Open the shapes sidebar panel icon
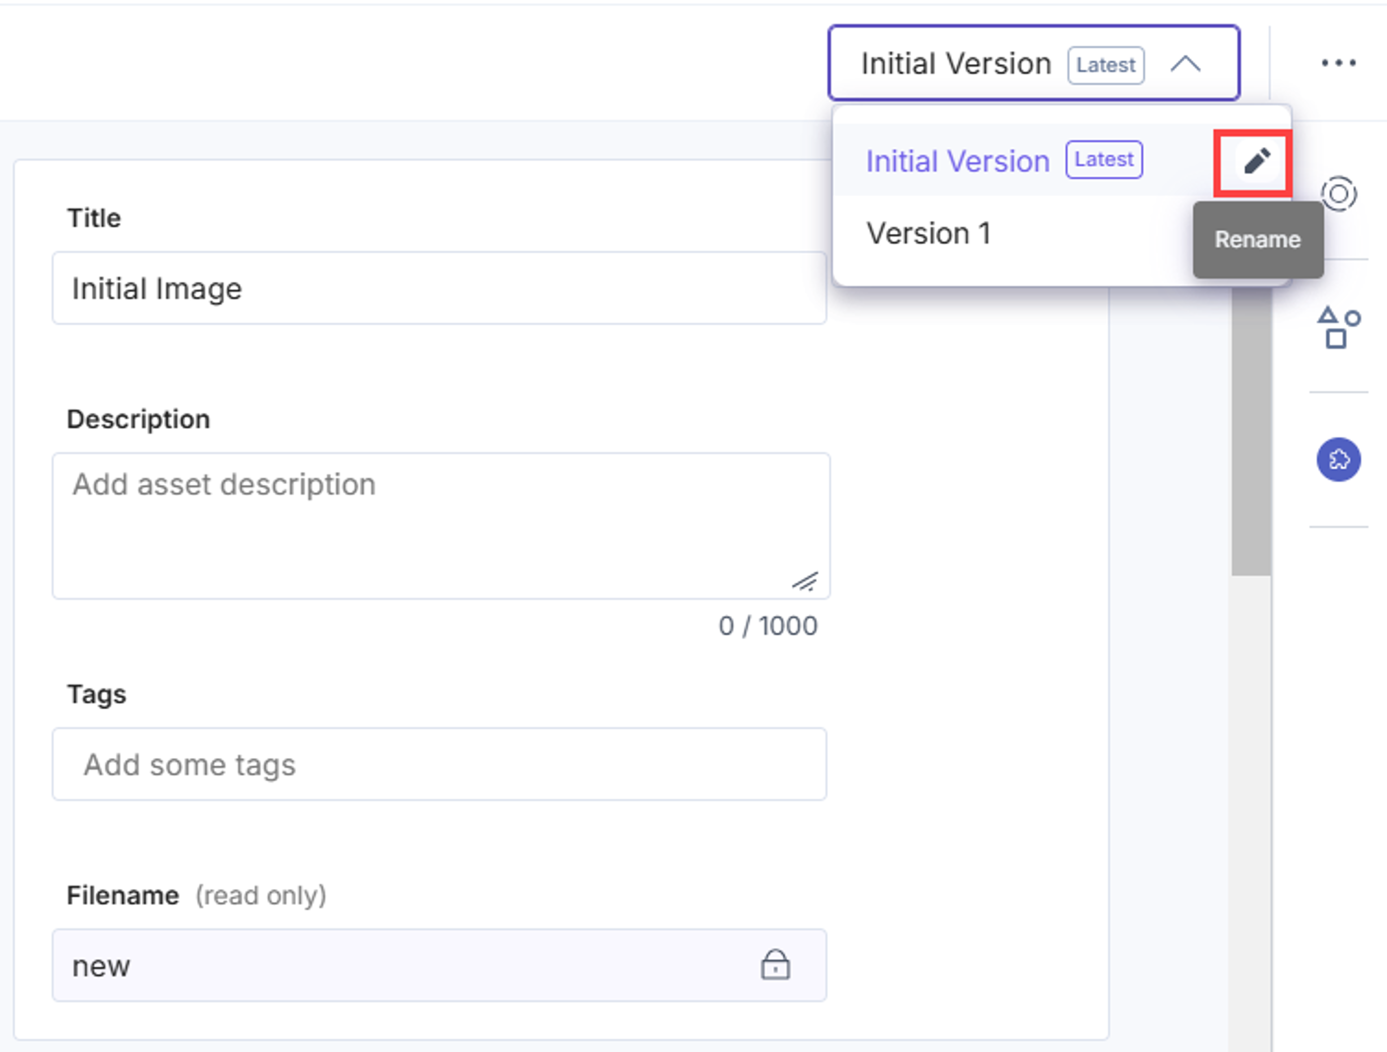 click(x=1338, y=327)
